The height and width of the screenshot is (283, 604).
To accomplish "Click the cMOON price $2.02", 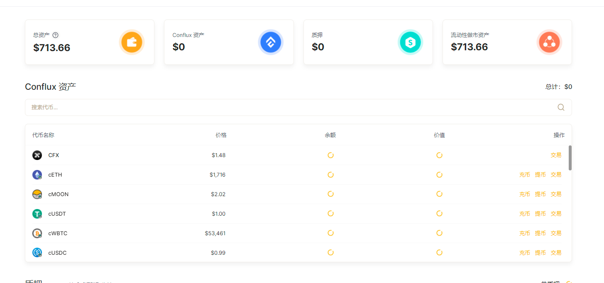I will 218,194.
